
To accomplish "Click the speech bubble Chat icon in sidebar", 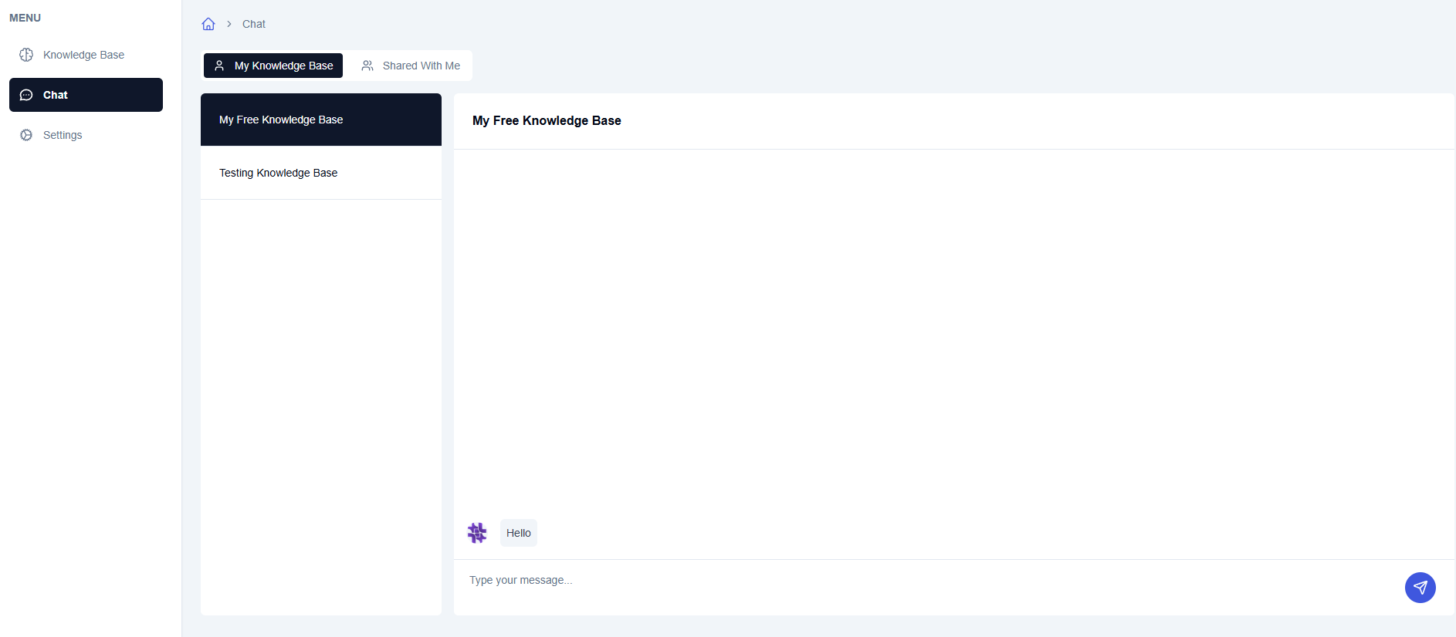I will [26, 95].
